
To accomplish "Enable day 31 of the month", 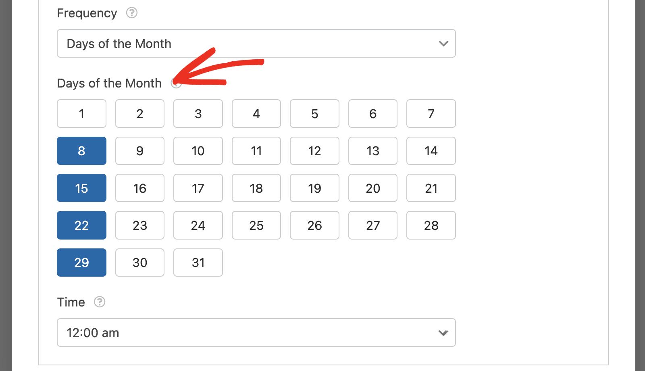I will click(198, 263).
